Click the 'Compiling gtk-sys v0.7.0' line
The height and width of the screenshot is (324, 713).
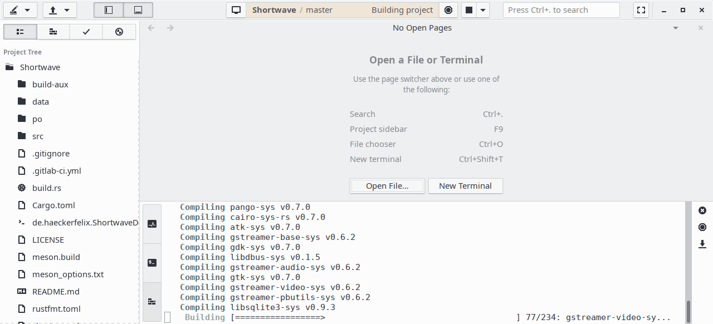[240, 277]
